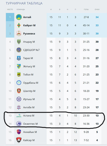Click the Тобол М team logo
This screenshot has width=107, height=146.
19,75
